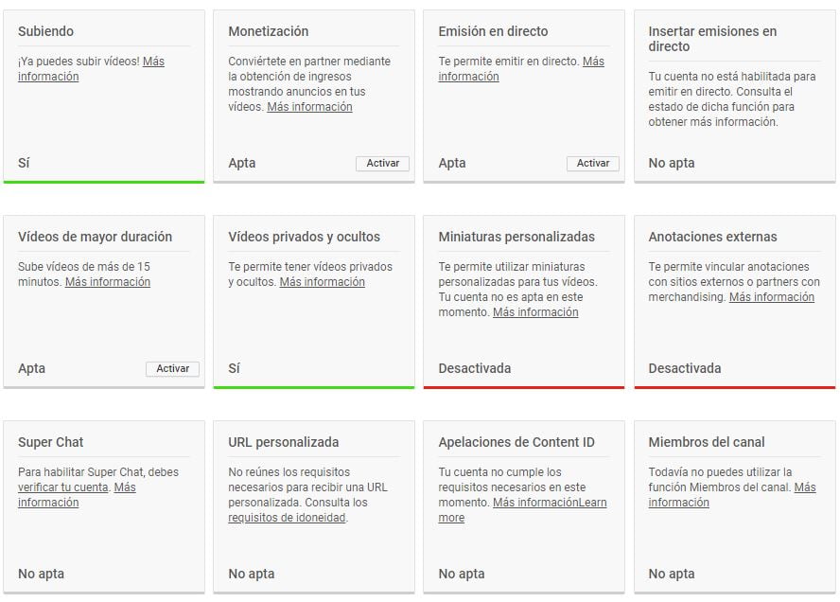
Task: Open Más información under Miniaturas personalizadas
Action: 535,312
